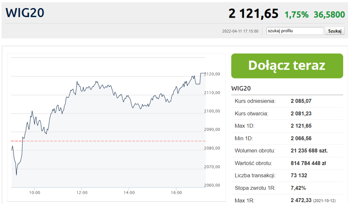Screen dimensions: 348x204
Task: Click the 'szukaj profilu' search field
Action: [x=295, y=31]
